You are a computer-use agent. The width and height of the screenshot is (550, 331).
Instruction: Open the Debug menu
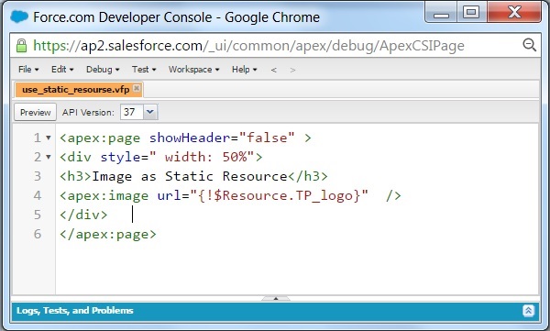coord(103,70)
